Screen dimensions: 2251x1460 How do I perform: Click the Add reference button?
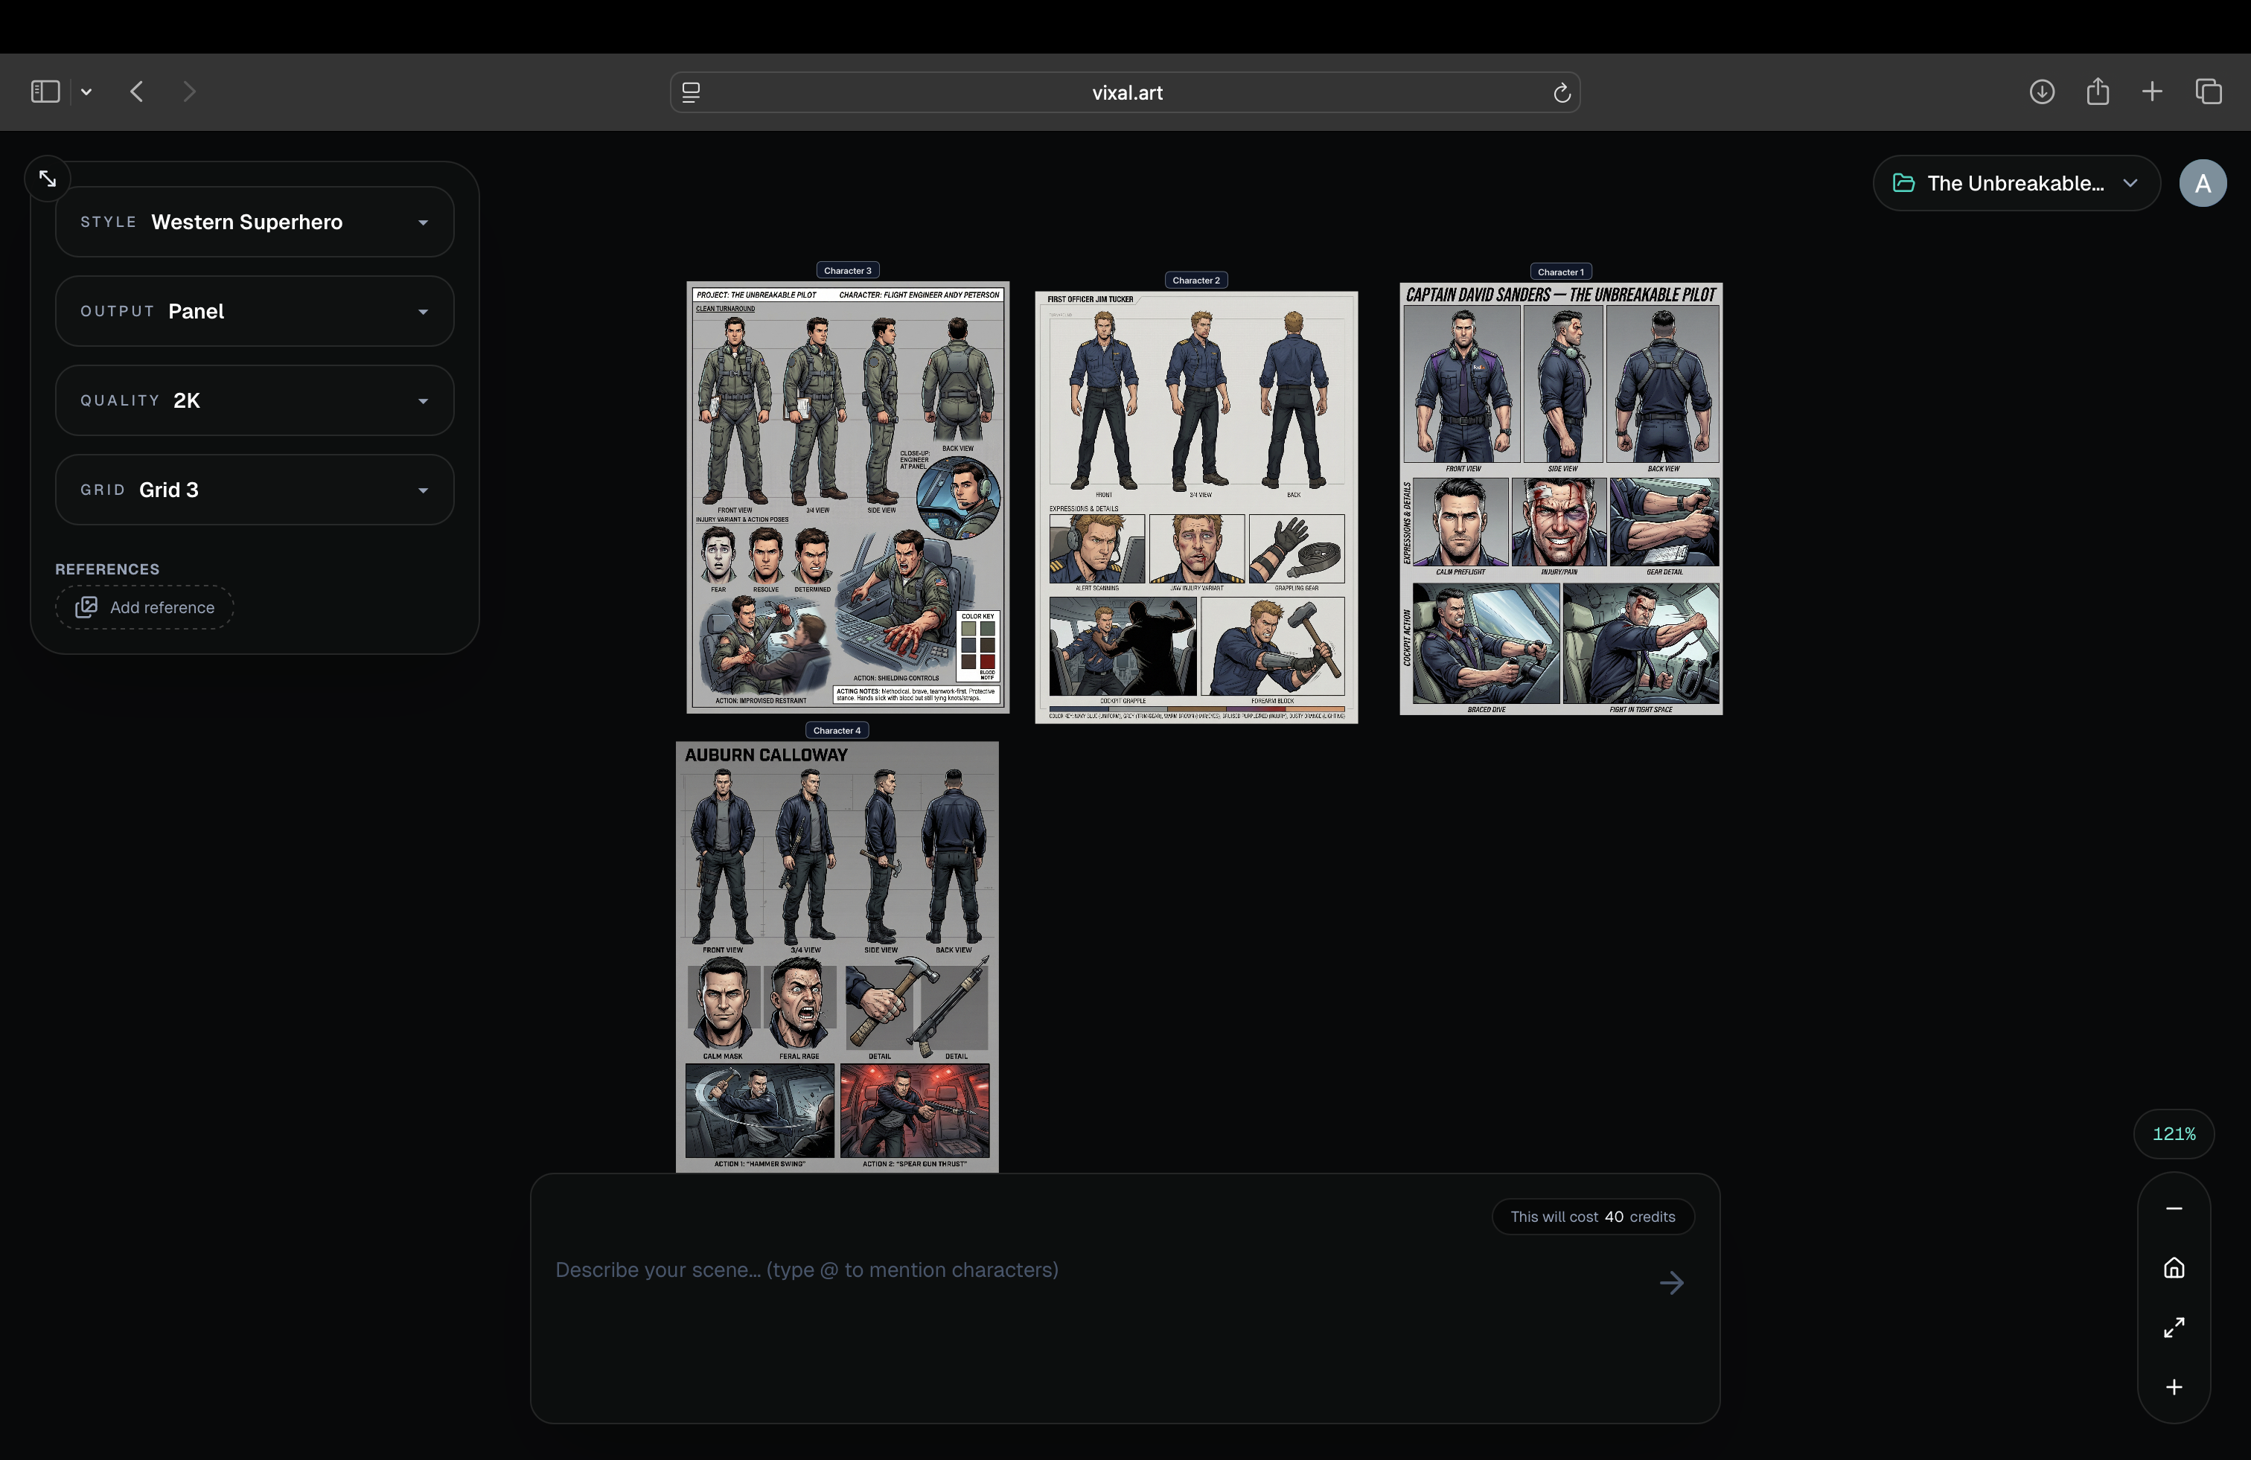144,607
